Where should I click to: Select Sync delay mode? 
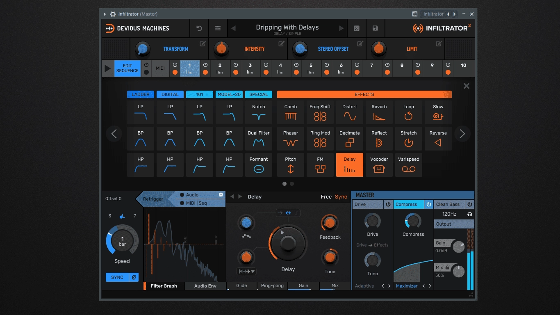coord(341,197)
